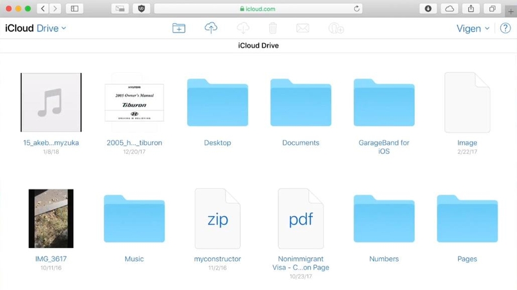Select the Nonimmigrant Visa pdf file

click(301, 218)
